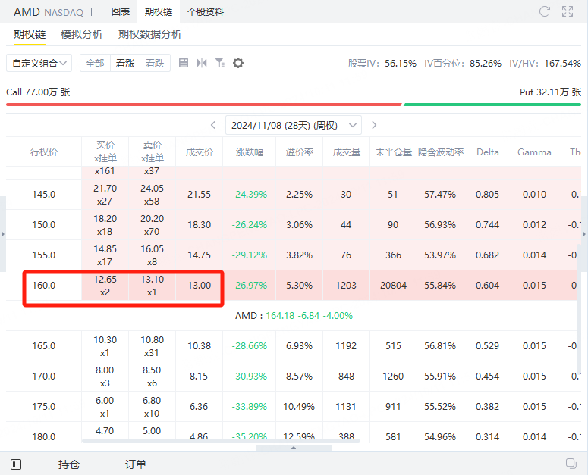Open the 期权链 sub-tab
The width and height of the screenshot is (588, 475).
30,34
